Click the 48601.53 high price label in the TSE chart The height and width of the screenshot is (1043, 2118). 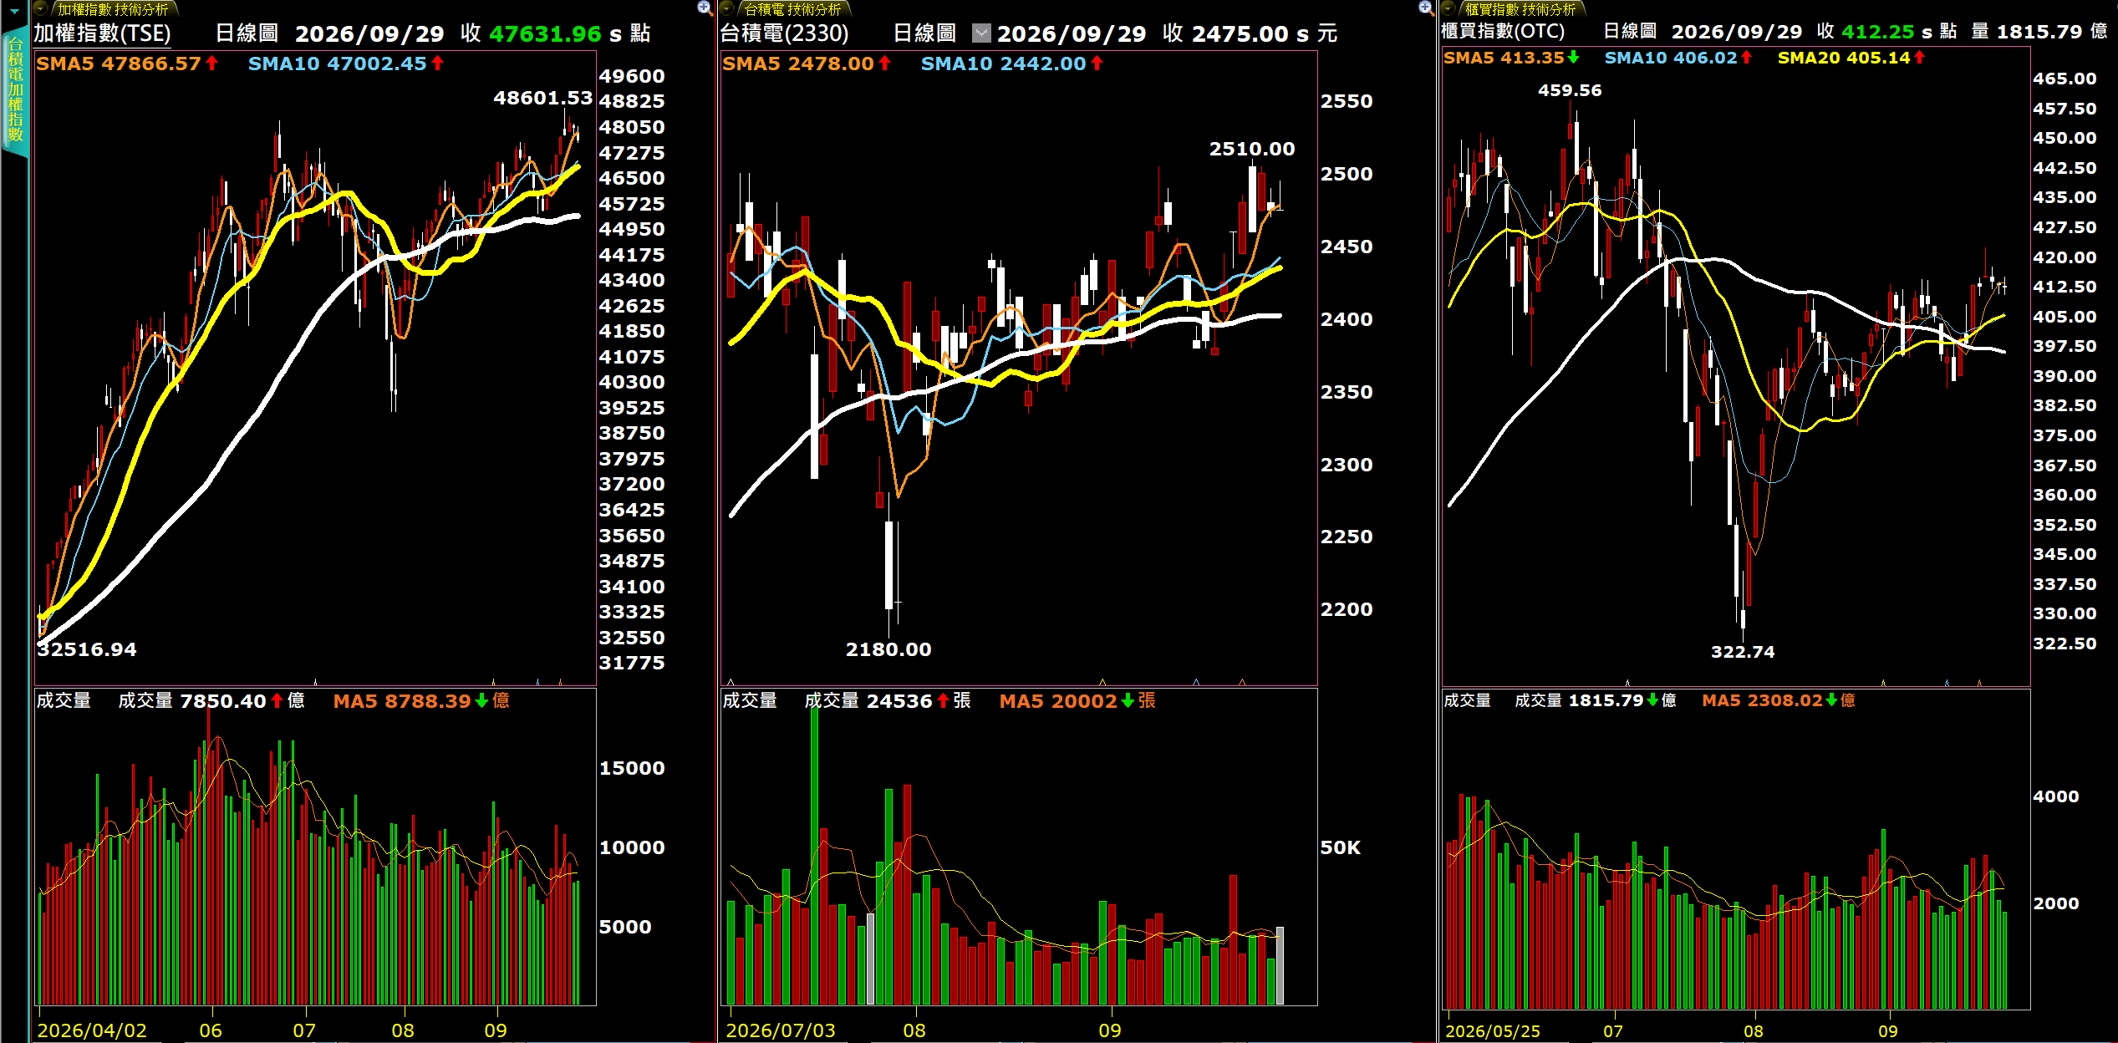coord(542,99)
